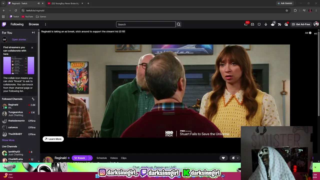Expand the Knock button dropdown arrow
Screen dimensions: 320x180
[90, 158]
